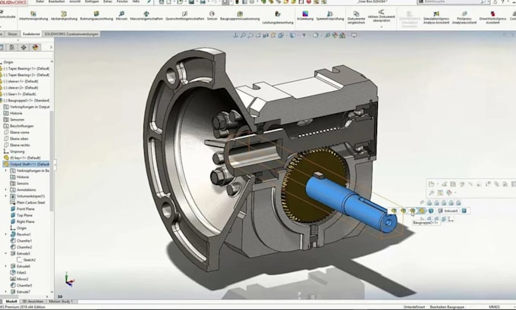Open dropdown under Aktives Dokument überprüfen
Screen dimensions: 516x310
click(381, 27)
